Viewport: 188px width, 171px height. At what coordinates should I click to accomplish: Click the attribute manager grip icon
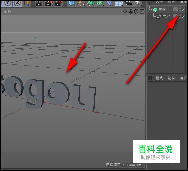(150, 78)
